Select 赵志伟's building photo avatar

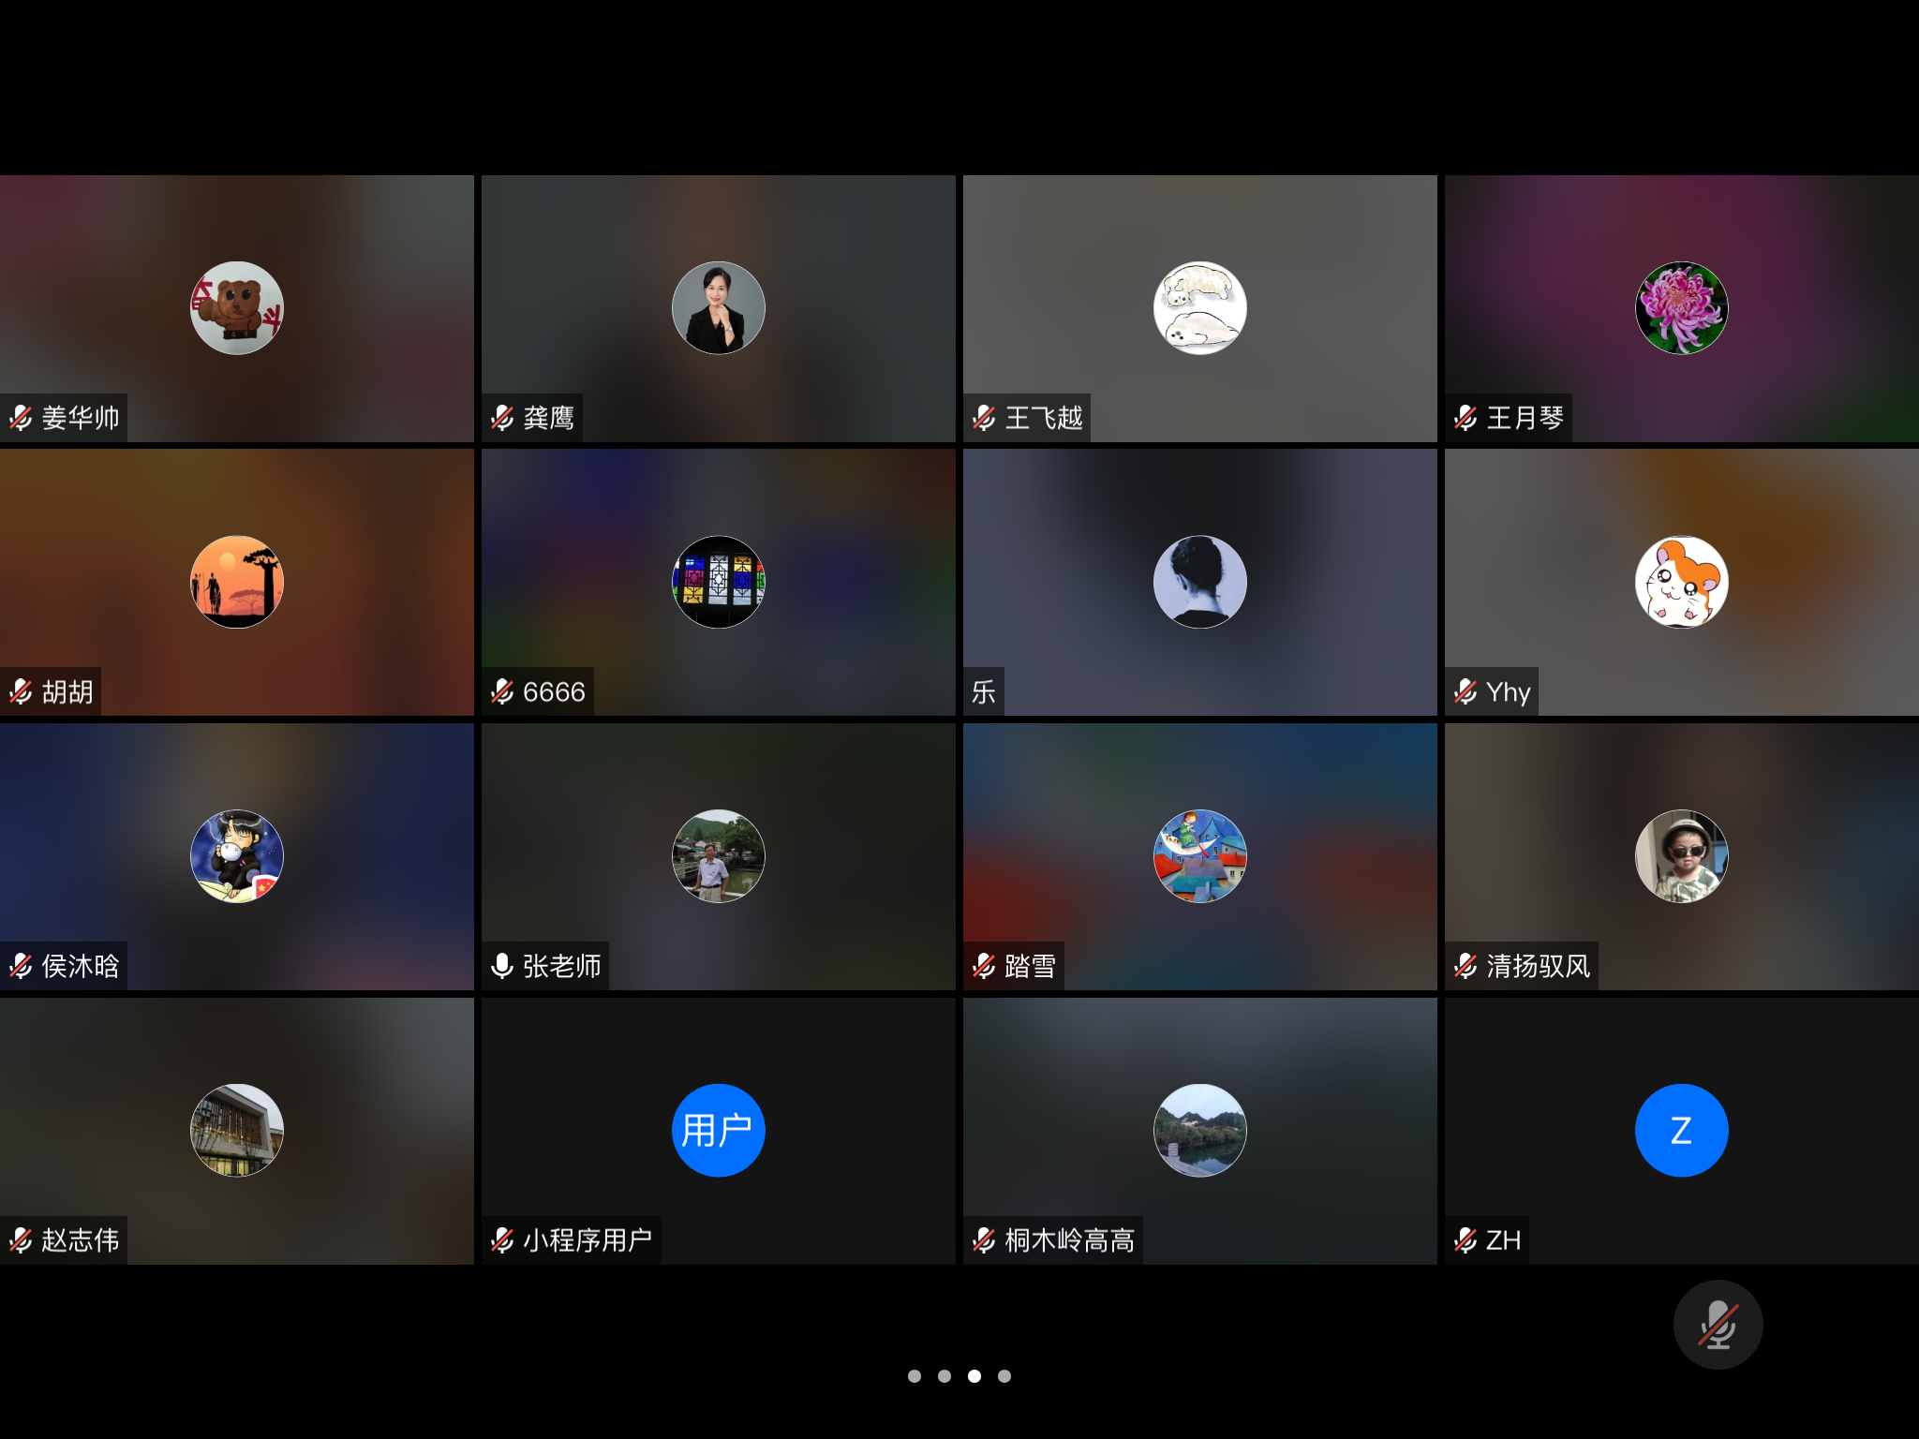point(237,1130)
